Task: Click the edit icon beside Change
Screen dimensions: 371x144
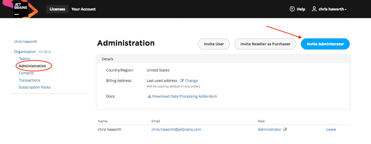Action: [182, 81]
